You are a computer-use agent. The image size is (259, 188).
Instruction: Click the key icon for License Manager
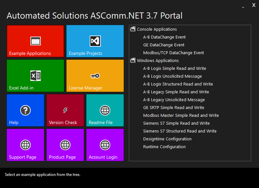(95, 76)
